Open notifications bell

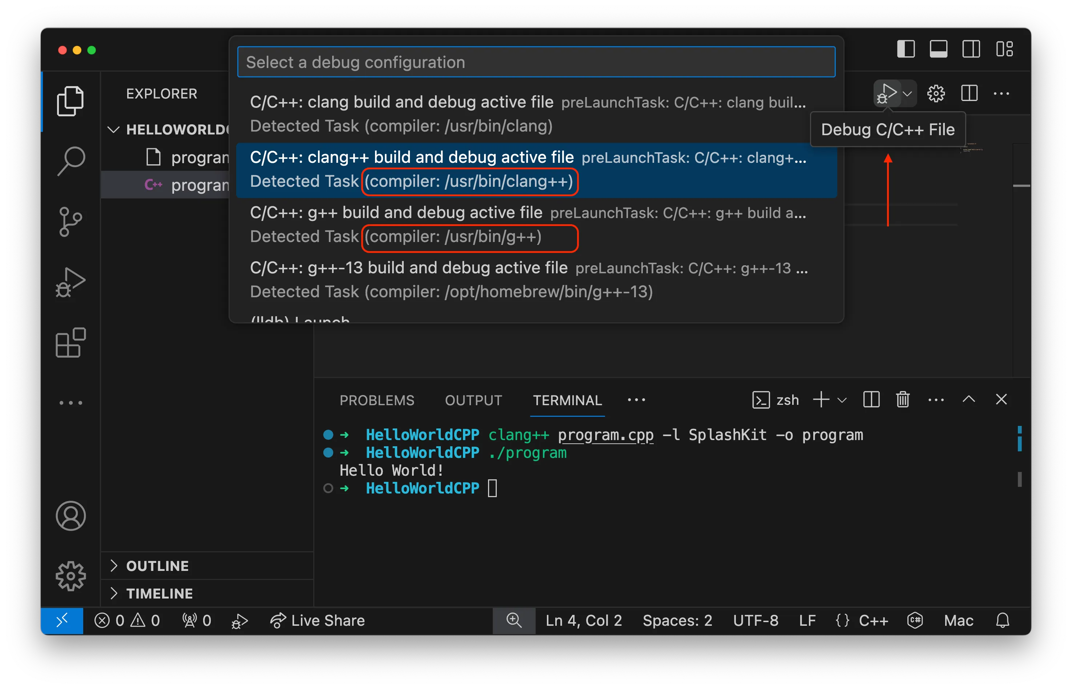coord(1002,621)
